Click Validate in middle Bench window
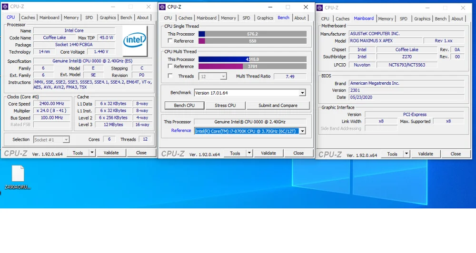Screen dimensions: 476x253 (x=268, y=153)
